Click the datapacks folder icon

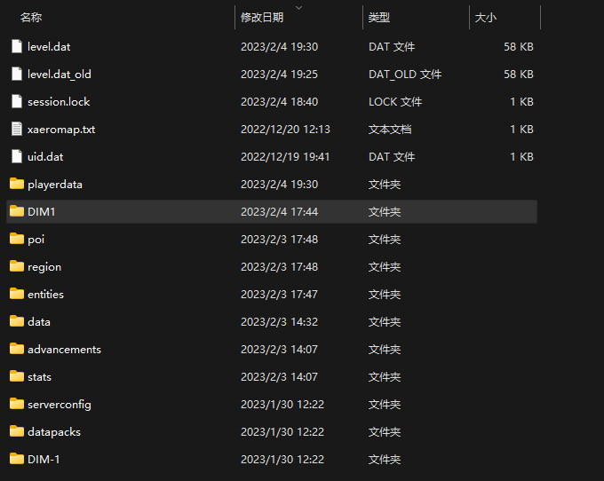pos(16,432)
